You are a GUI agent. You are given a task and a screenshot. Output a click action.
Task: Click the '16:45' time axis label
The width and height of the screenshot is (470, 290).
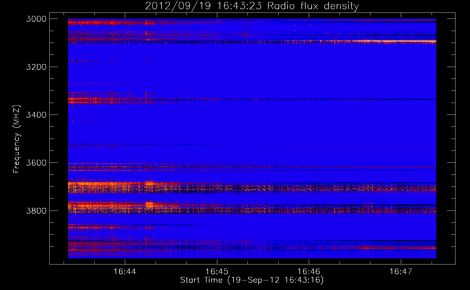[x=217, y=271]
